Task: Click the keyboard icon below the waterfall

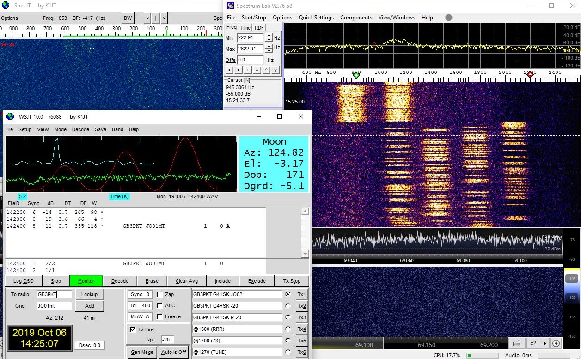Action: pos(516,343)
